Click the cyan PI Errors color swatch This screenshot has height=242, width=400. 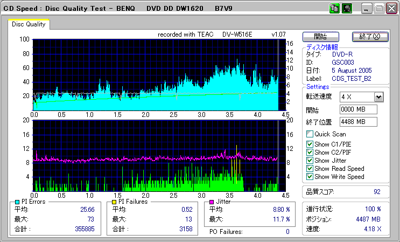click(18, 202)
